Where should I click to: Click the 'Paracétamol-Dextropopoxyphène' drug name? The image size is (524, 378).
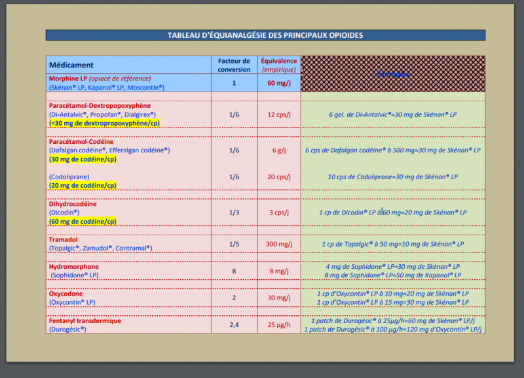(x=100, y=105)
